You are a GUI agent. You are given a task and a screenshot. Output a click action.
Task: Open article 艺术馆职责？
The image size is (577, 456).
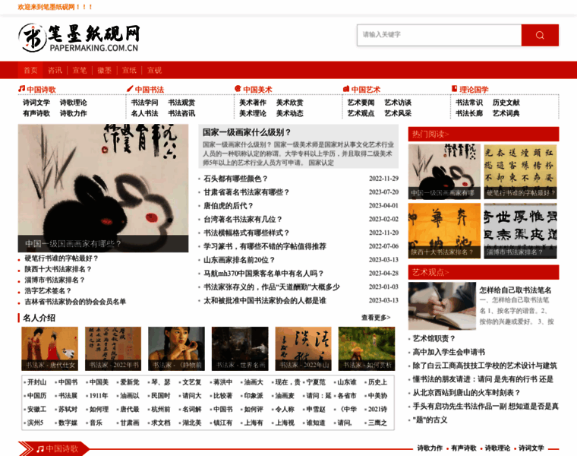click(434, 338)
